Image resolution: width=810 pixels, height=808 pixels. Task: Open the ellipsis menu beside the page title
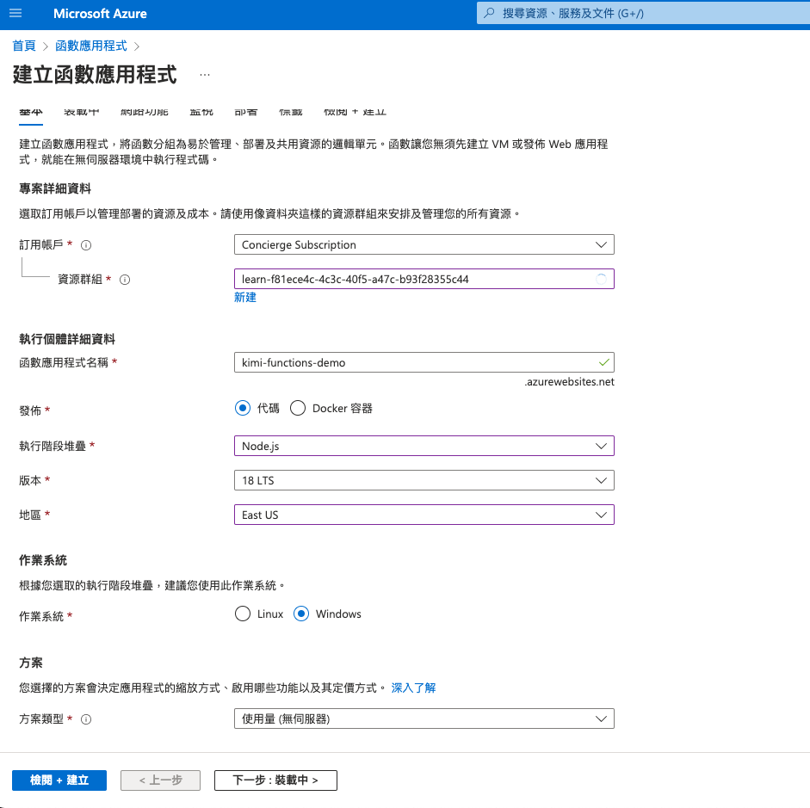[205, 75]
